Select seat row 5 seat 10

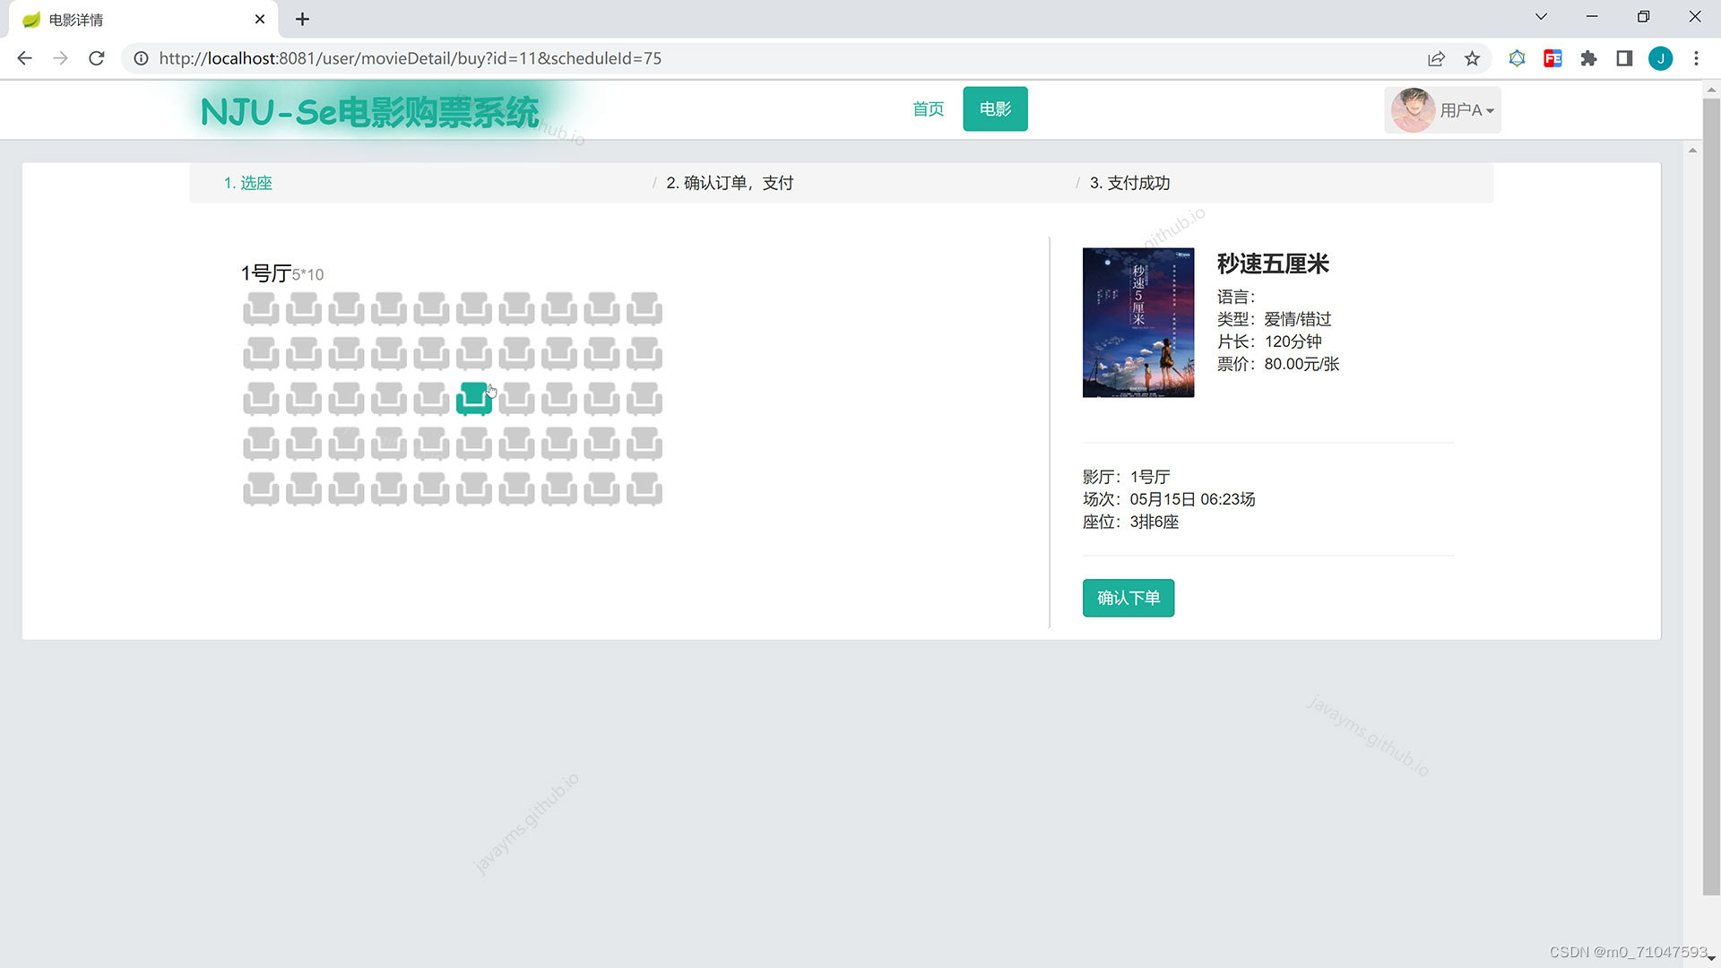click(644, 489)
